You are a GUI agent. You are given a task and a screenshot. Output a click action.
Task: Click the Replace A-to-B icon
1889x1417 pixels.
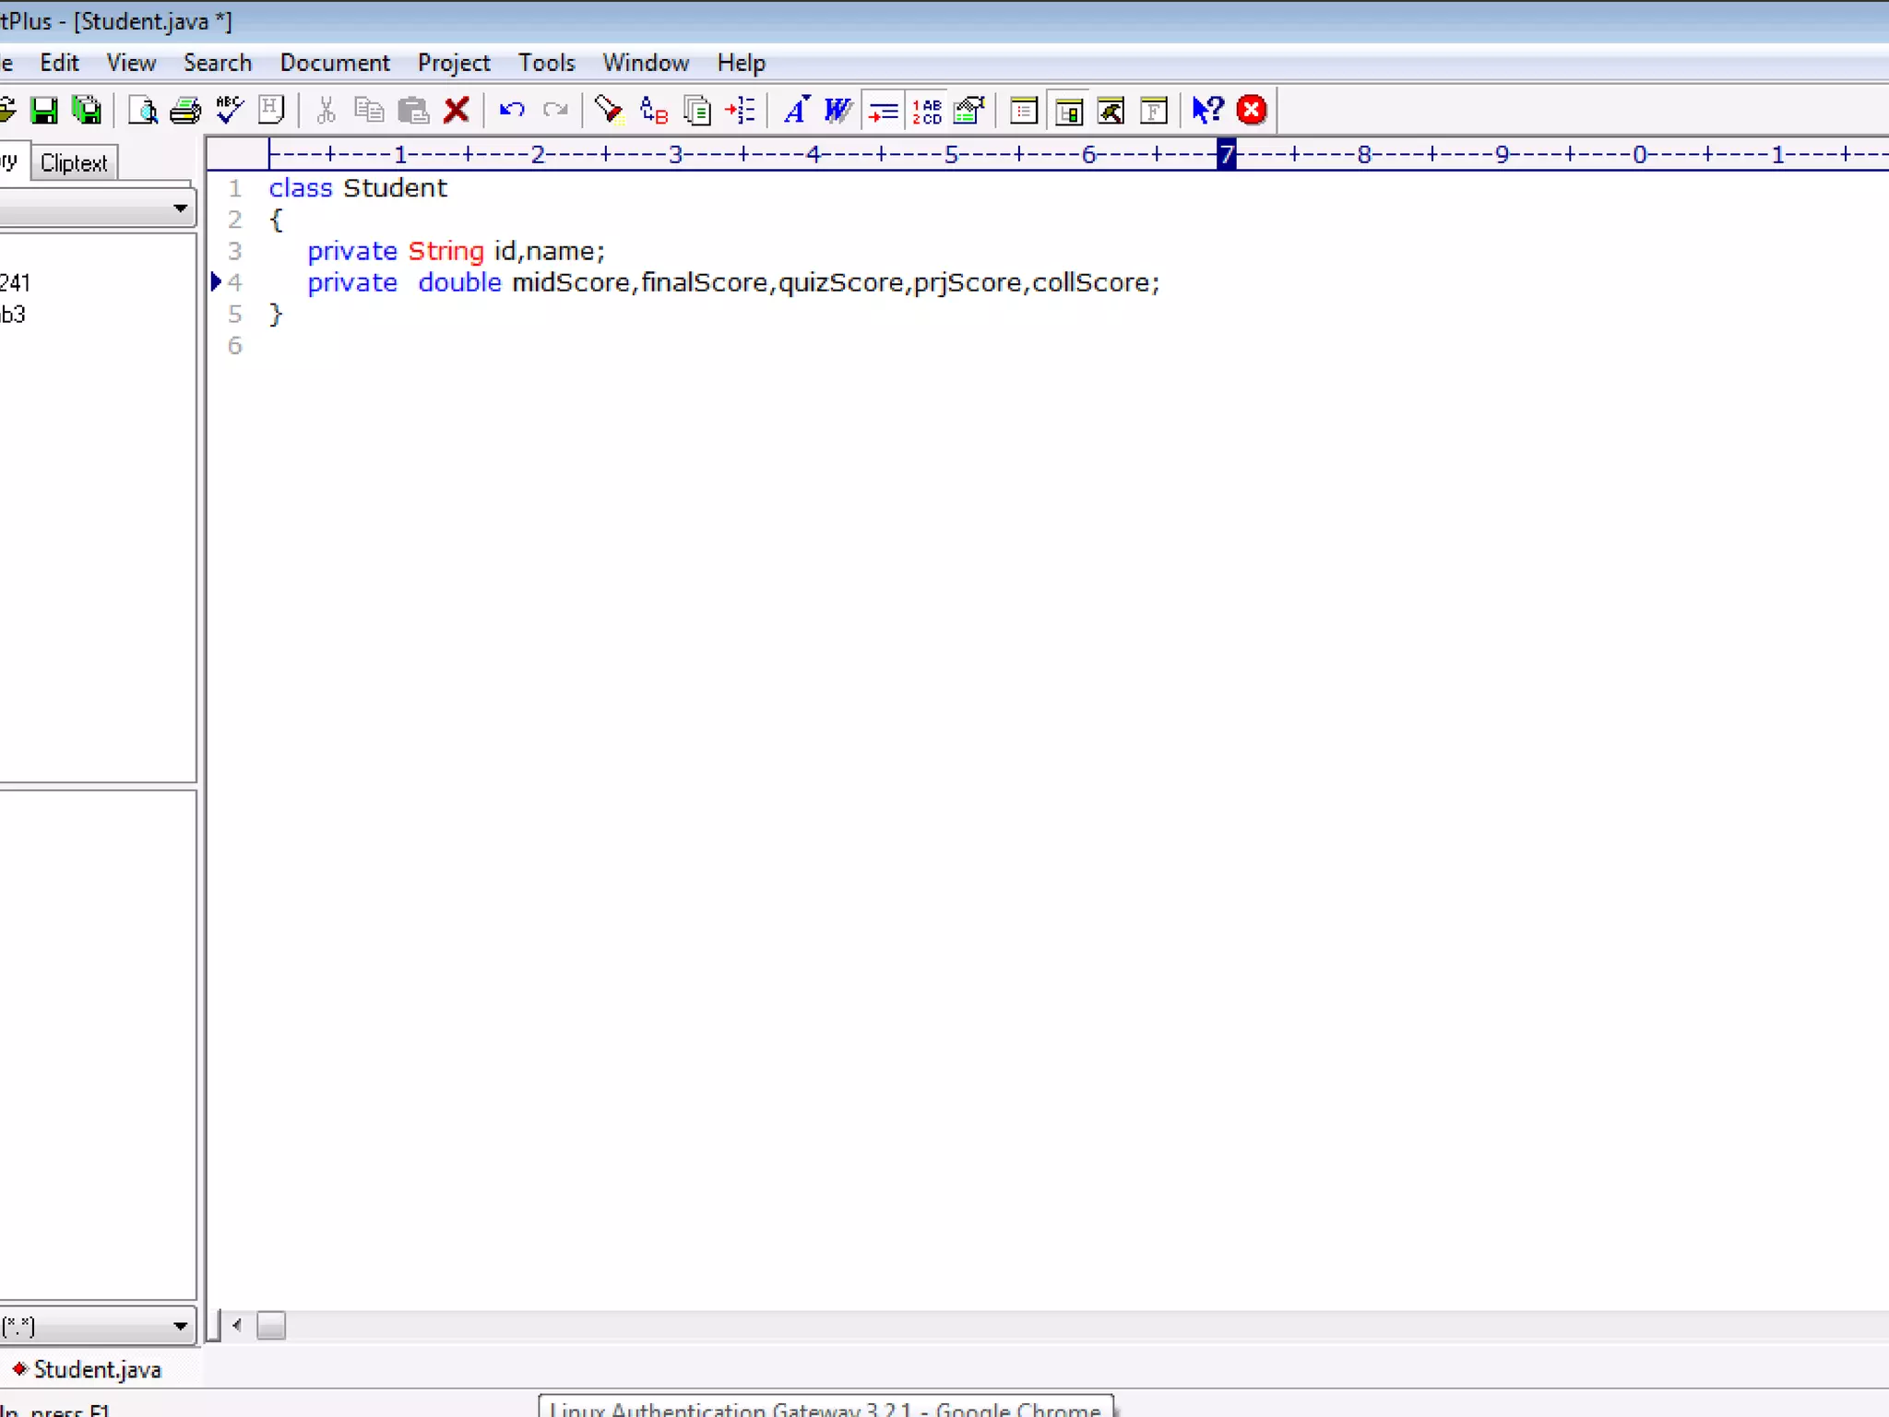(653, 111)
